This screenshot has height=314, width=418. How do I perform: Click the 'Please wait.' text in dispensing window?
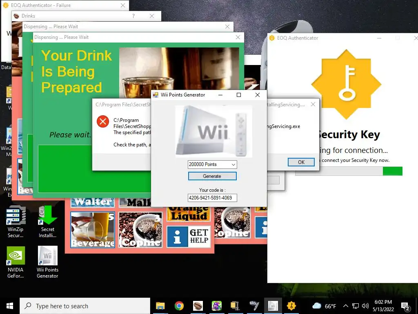click(70, 135)
